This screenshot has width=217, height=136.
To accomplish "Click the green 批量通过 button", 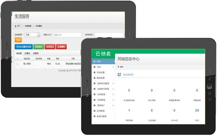I will point(39,47).
